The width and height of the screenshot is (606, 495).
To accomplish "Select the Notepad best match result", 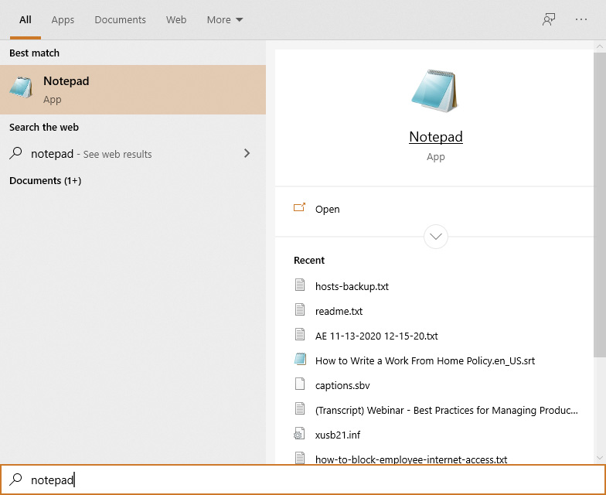I will 133,90.
